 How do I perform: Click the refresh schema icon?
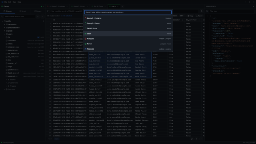(42, 17)
